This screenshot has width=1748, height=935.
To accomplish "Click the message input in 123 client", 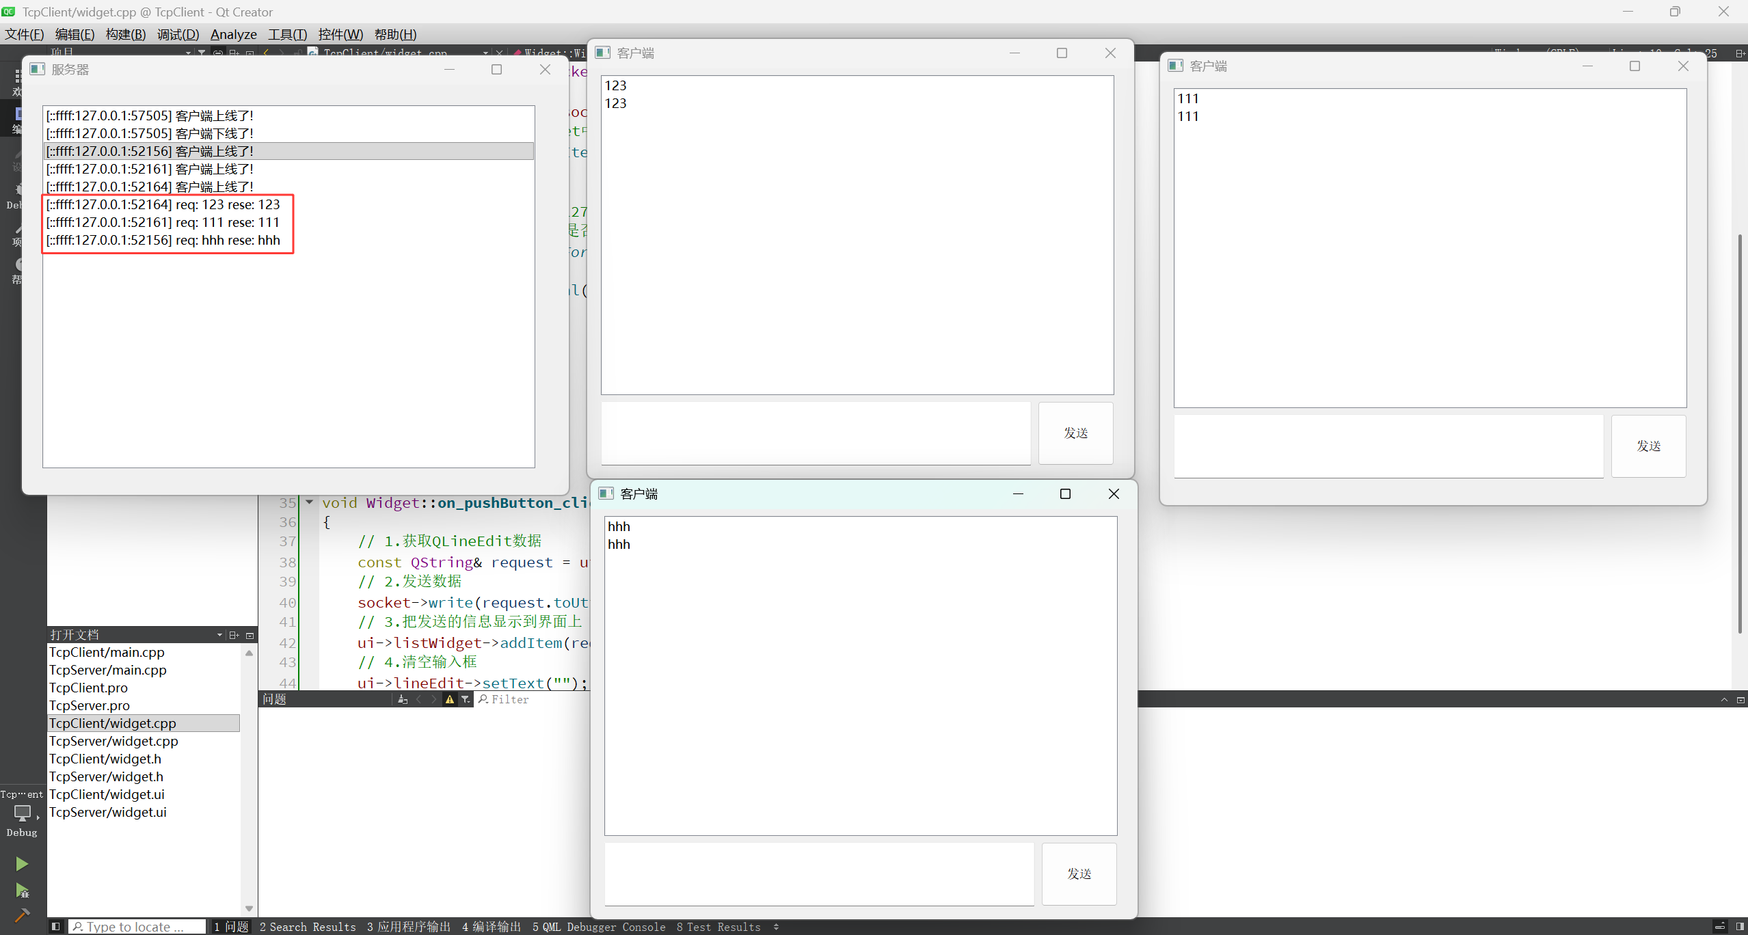I will pyautogui.click(x=815, y=433).
